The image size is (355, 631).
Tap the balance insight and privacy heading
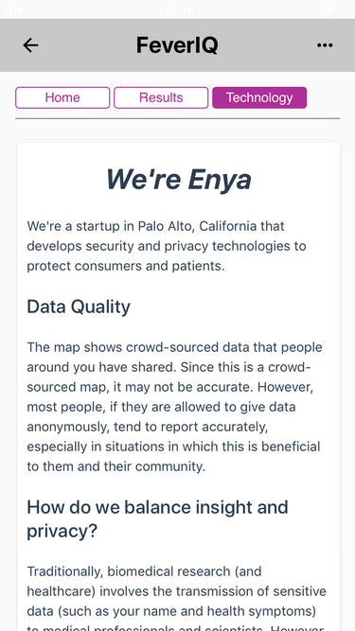coord(157,519)
